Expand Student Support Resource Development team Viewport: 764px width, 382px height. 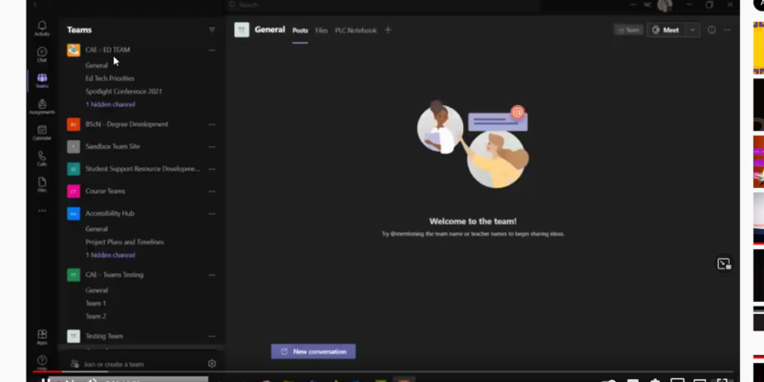[142, 169]
